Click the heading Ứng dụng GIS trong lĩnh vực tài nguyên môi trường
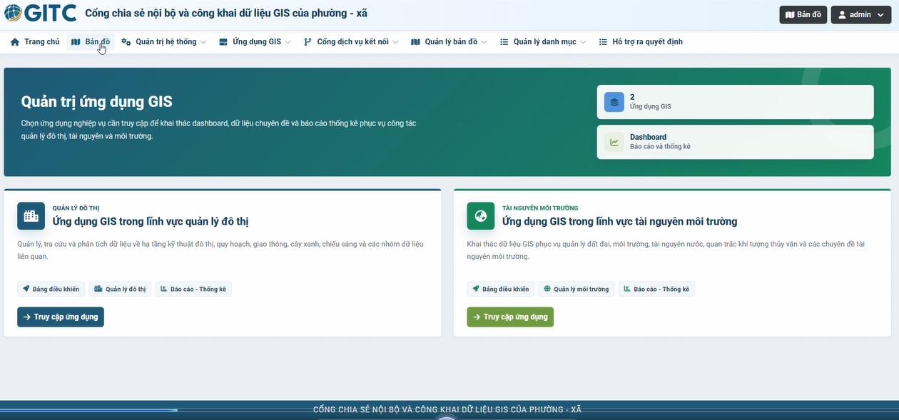This screenshot has height=420, width=899. pyautogui.click(x=619, y=221)
